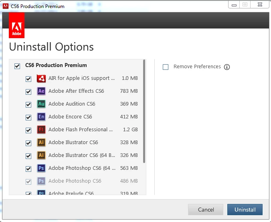Click the Illustrator CS6 (64 Bit) icon
The width and height of the screenshot is (271, 222).
pyautogui.click(x=41, y=155)
